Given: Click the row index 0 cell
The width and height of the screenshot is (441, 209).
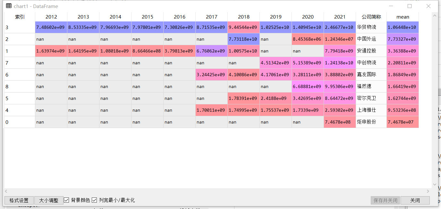Looking at the screenshot, I should [x=20, y=122].
